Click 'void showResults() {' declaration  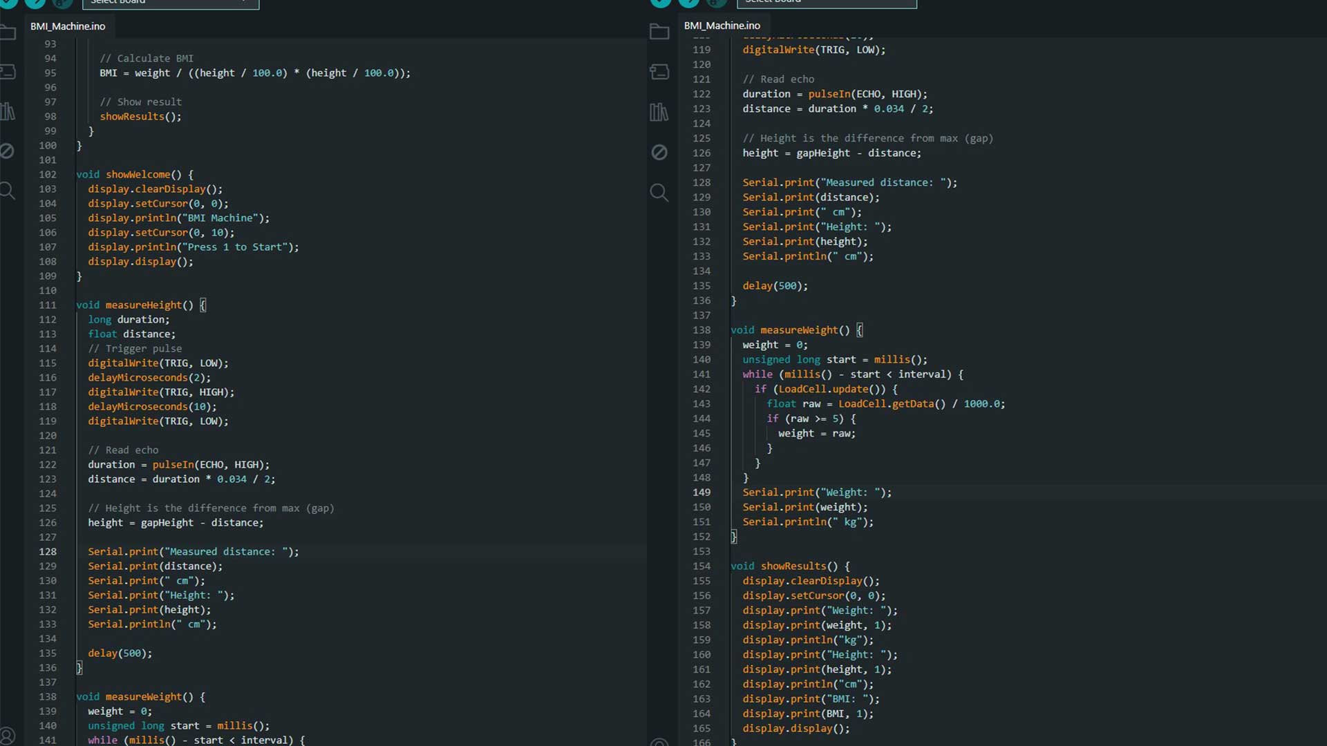[791, 566]
